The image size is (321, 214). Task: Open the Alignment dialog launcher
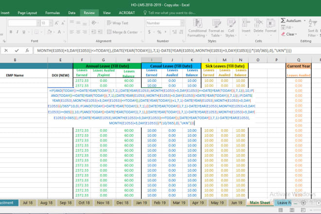(x=143, y=41)
